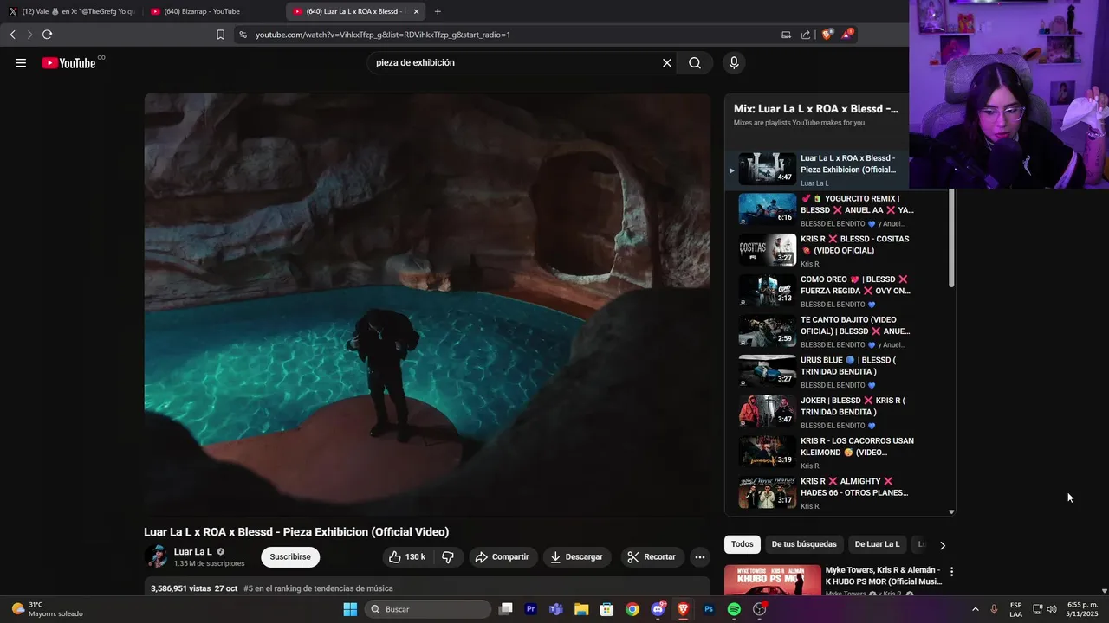Go to the YouTube home logo

68,62
